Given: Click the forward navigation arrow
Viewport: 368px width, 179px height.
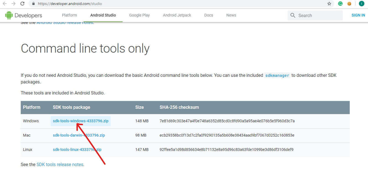Looking at the screenshot, I should (x=14, y=4).
